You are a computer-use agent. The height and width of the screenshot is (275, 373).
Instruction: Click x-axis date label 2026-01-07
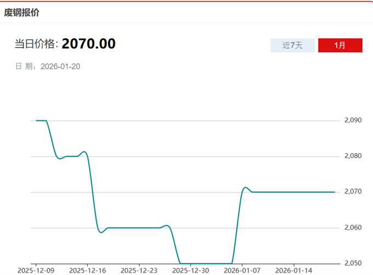point(242,270)
